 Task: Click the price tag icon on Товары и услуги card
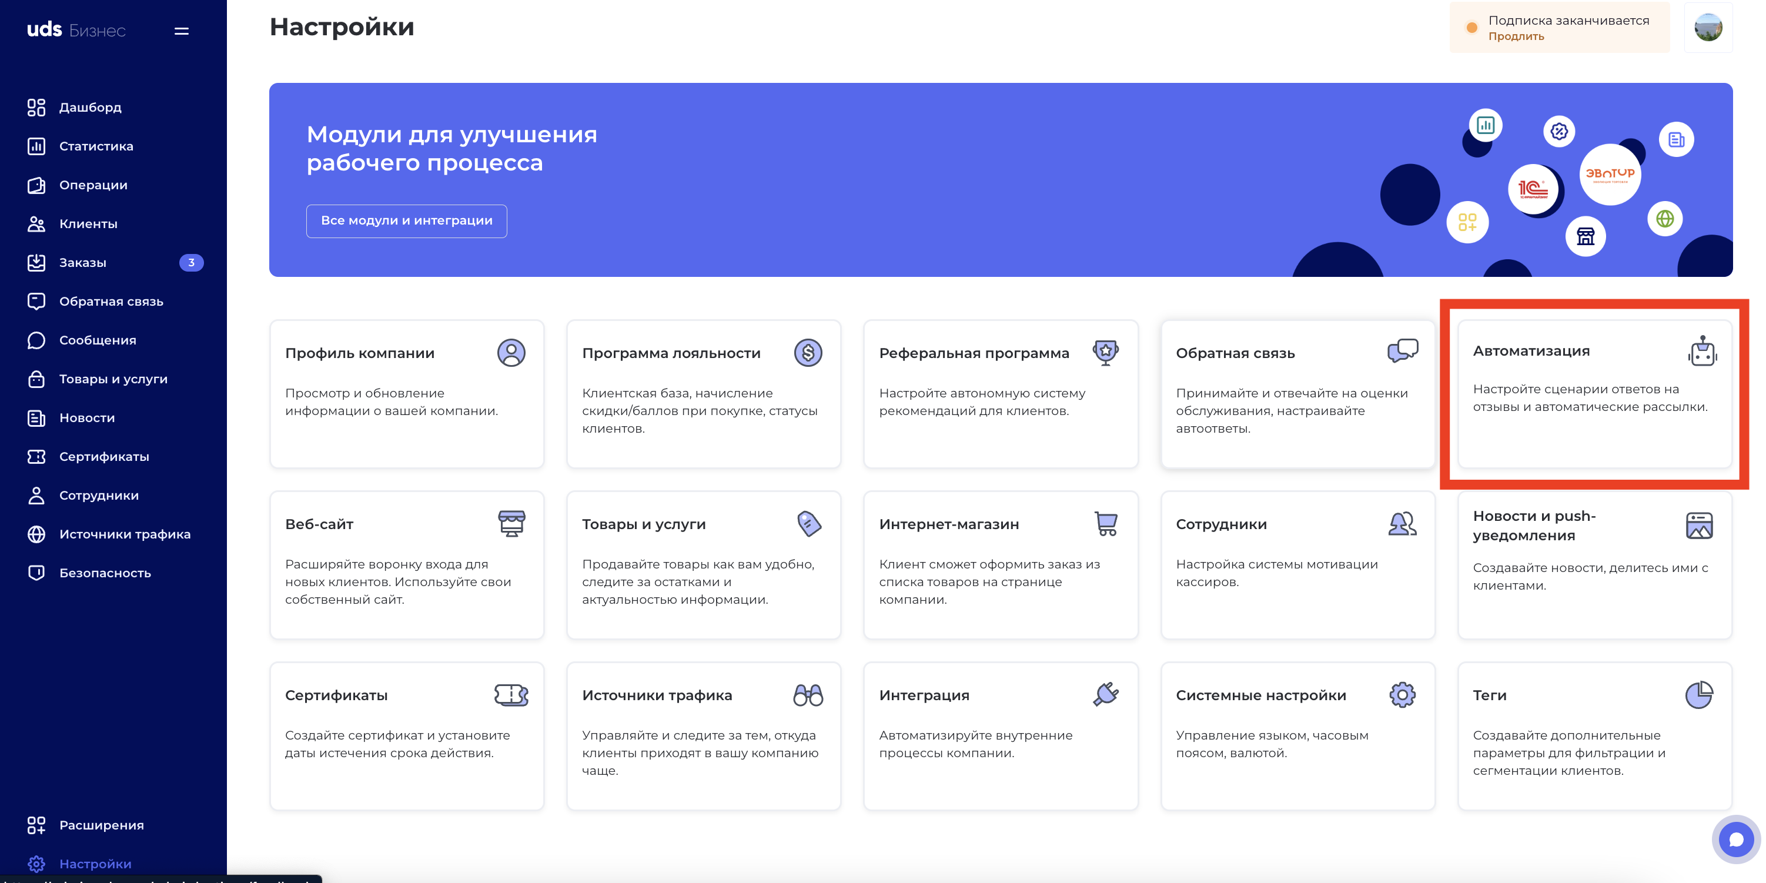point(809,524)
